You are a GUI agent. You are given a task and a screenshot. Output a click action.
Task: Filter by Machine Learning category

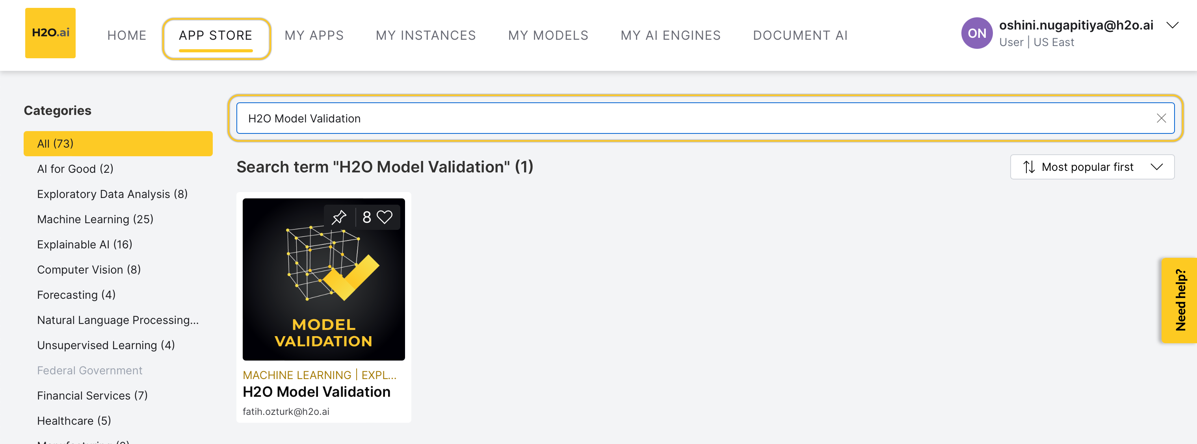click(95, 219)
